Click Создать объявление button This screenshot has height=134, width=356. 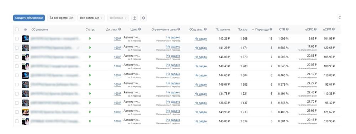(x=29, y=18)
